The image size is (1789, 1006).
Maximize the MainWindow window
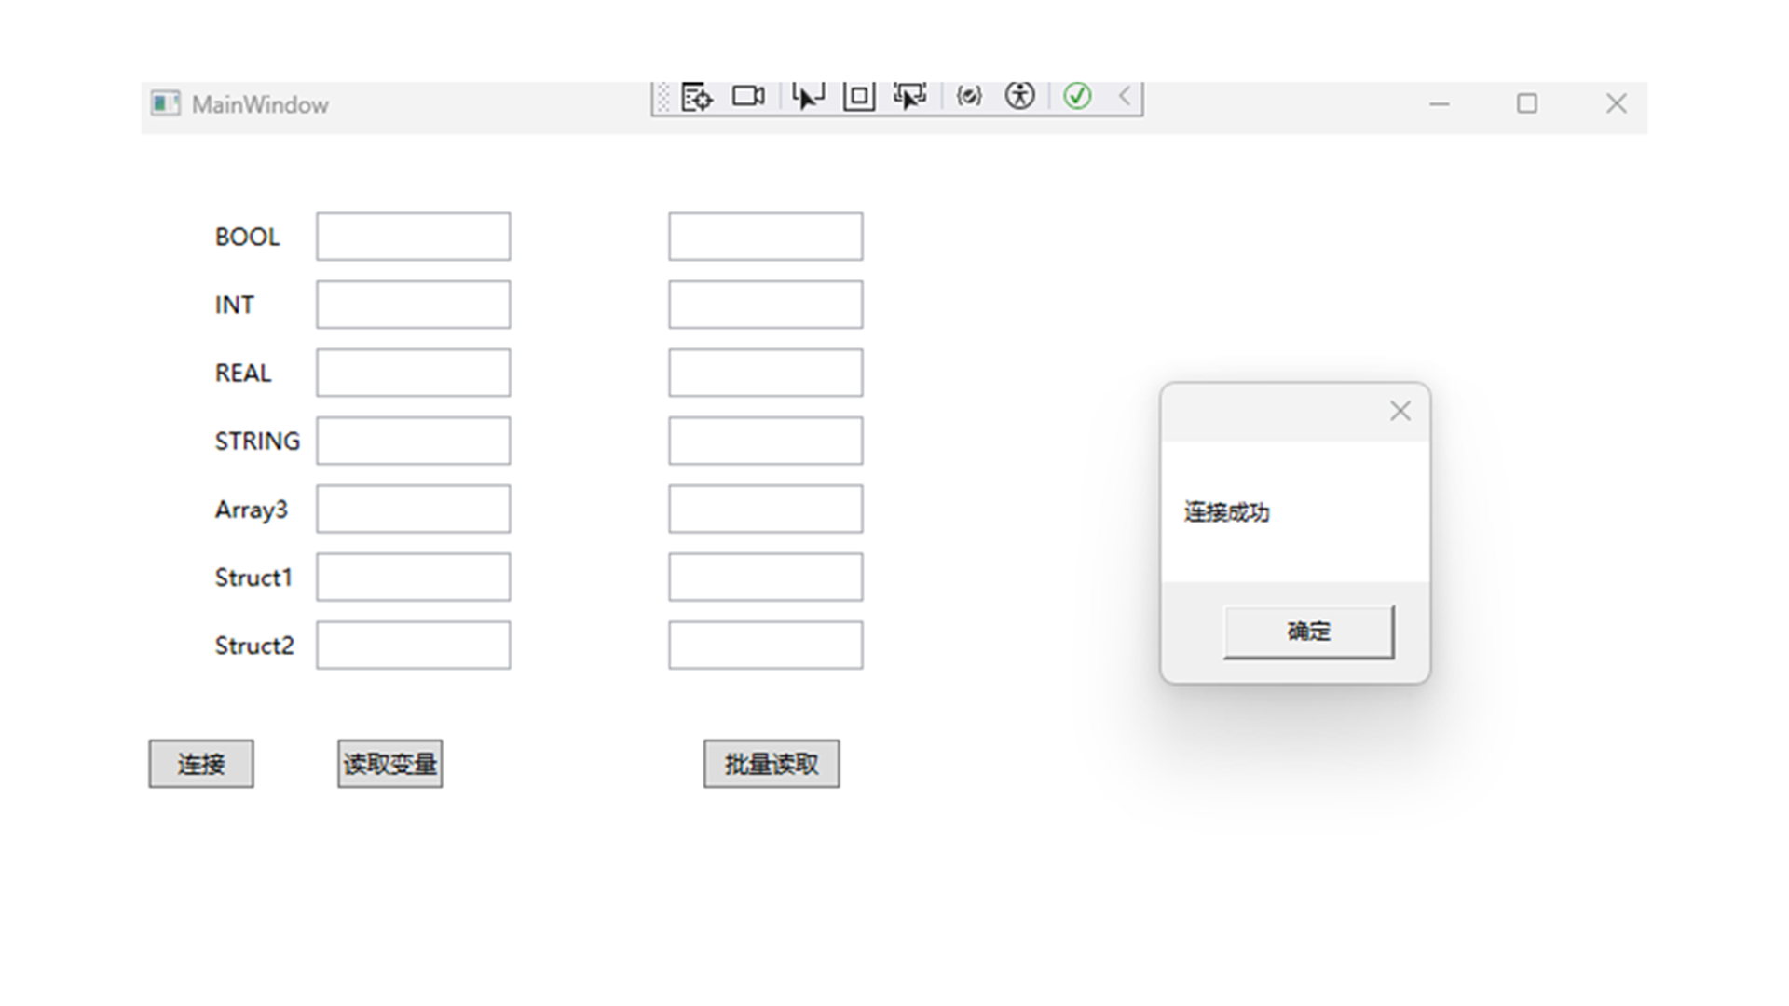point(1526,103)
